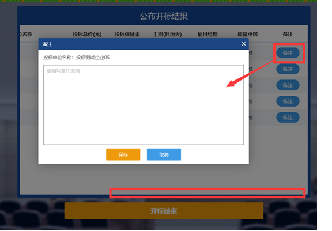Select the 投标总价(元) column header
The height and width of the screenshot is (231, 332).
pyautogui.click(x=87, y=34)
